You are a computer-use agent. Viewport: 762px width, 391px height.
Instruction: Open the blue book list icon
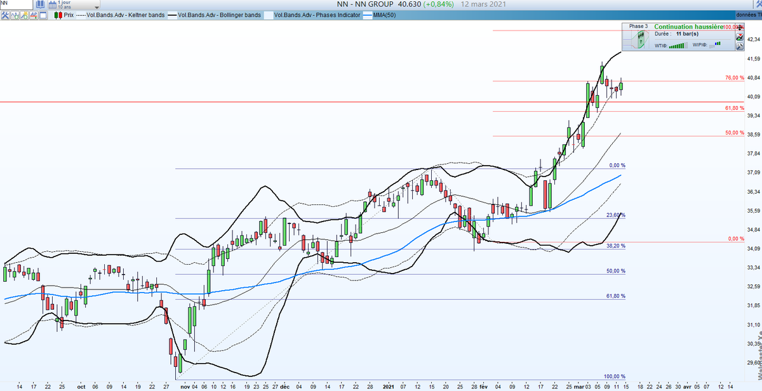[40, 4]
